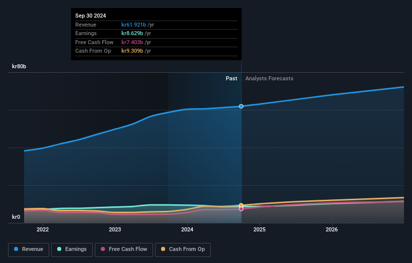The image size is (412, 263).
Task: Toggle the Free Cash Flow legend button
Action: [124, 249]
